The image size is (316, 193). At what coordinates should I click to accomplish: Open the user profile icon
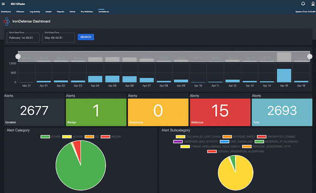coord(313,3)
